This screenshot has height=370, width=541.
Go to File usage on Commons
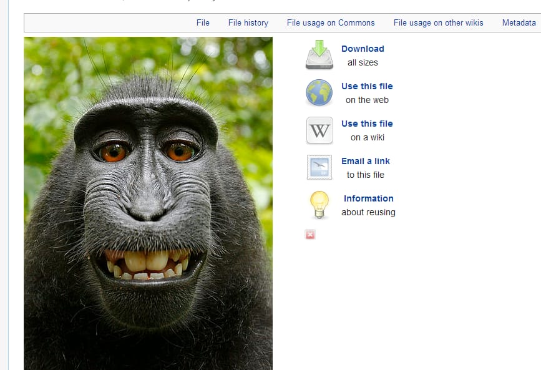[331, 23]
